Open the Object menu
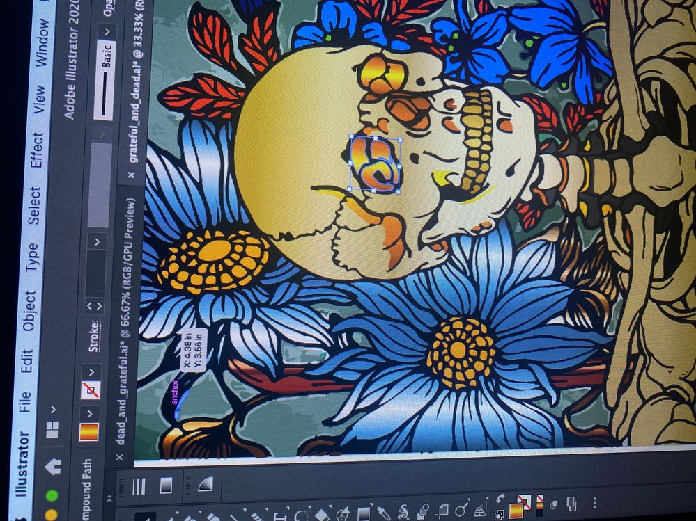The width and height of the screenshot is (696, 521). pyautogui.click(x=29, y=311)
